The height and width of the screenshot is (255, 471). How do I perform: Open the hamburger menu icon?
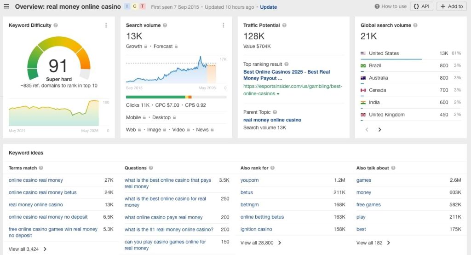6,7
